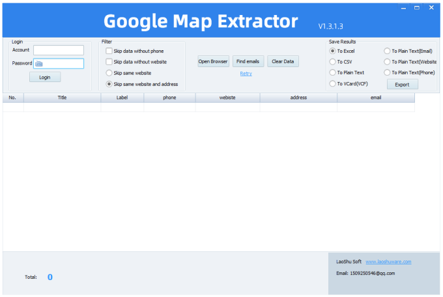The width and height of the screenshot is (443, 297).
Task: Click the Open Browser button
Action: pos(213,62)
